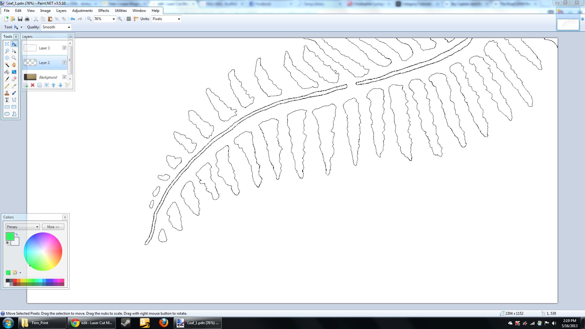Click the Add New Layer icon
The width and height of the screenshot is (585, 329).
coord(26,85)
